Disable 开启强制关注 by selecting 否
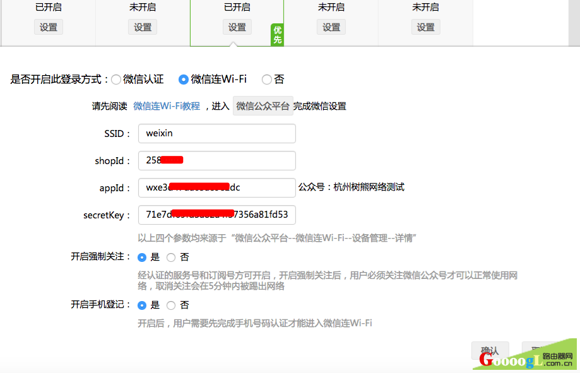The image size is (580, 373). (x=171, y=258)
